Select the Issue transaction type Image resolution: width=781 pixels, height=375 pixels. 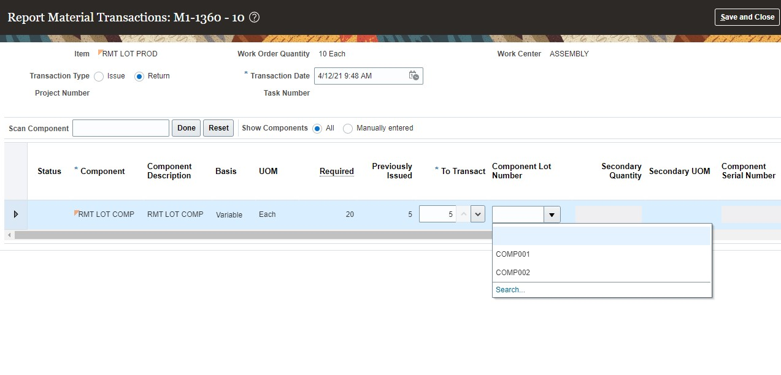tap(99, 77)
